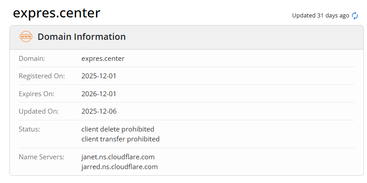Viewport: 367px width, 183px height.
Task: Click the expres.center page title
Action: tap(57, 13)
